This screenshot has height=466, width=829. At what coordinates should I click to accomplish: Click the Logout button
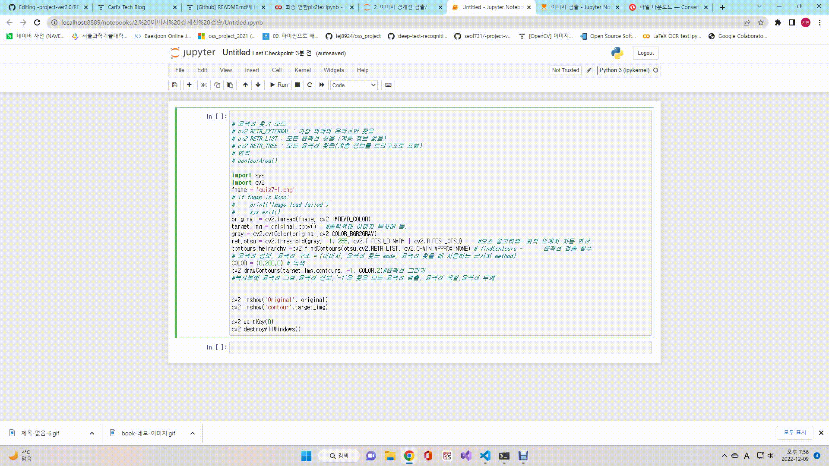pyautogui.click(x=645, y=53)
